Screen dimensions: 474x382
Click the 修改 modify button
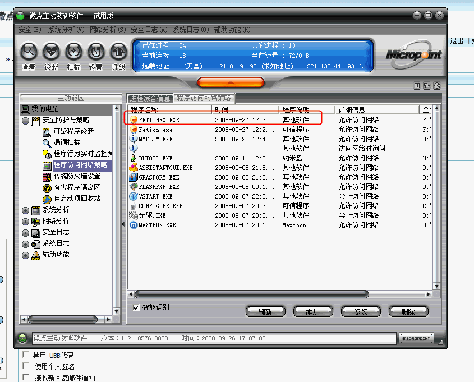[360, 311]
